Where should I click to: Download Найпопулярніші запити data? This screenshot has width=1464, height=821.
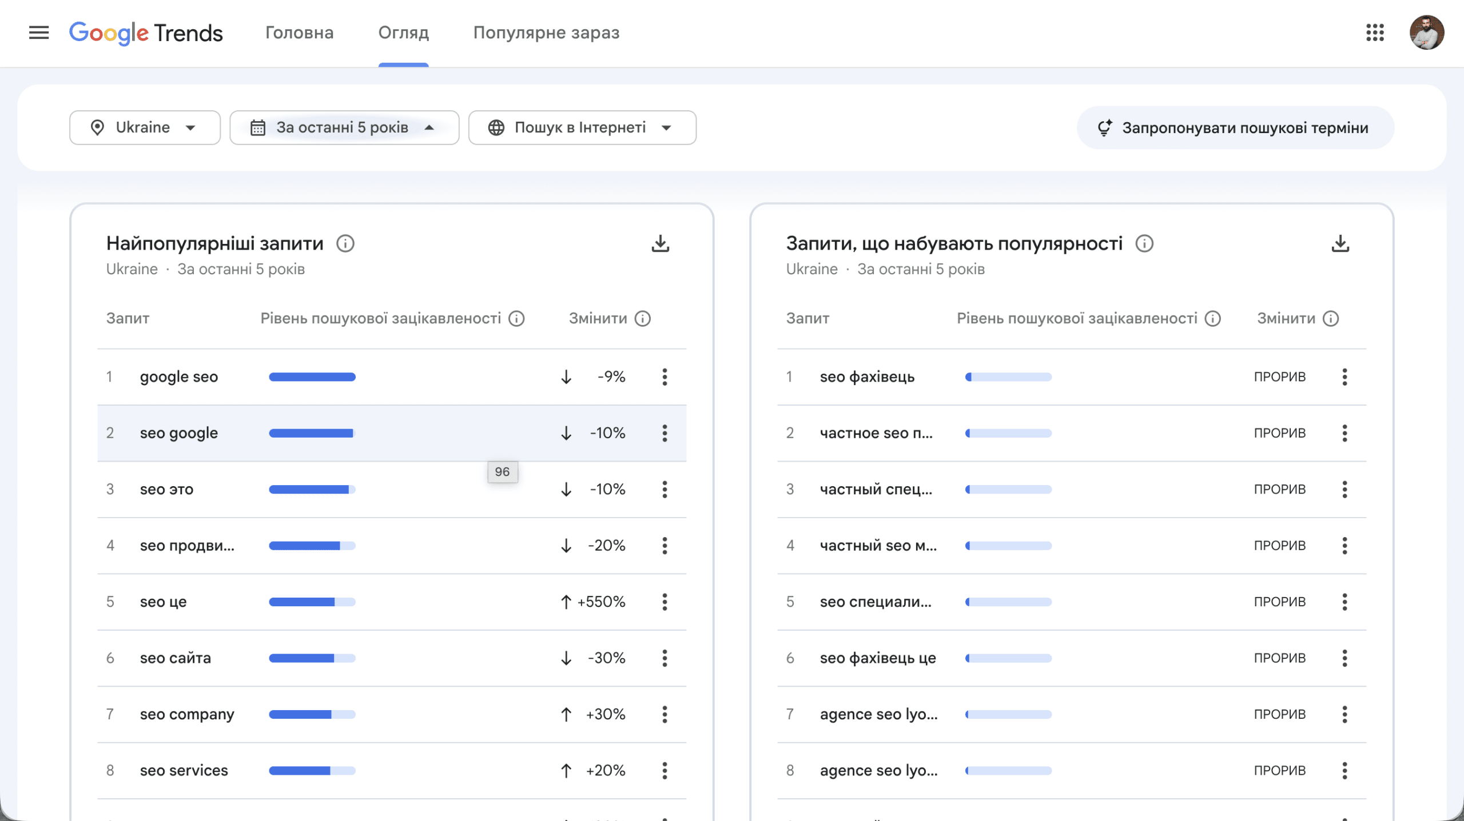click(661, 244)
